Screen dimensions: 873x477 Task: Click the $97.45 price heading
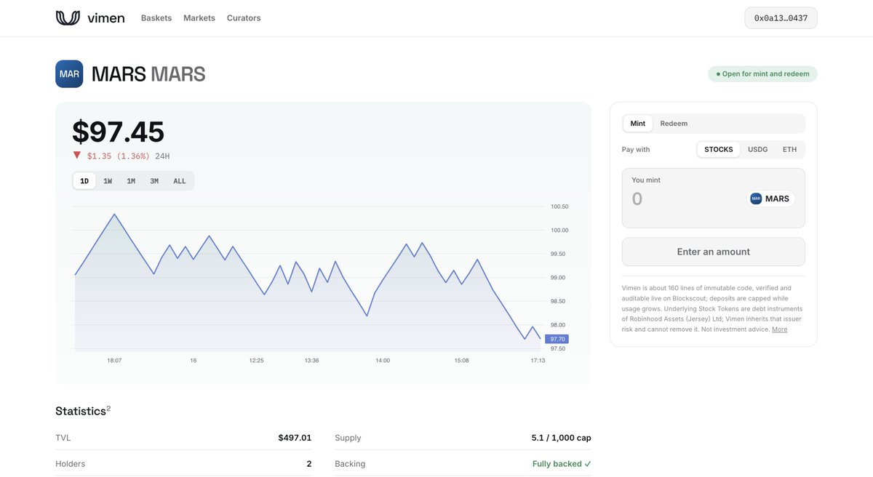click(119, 132)
